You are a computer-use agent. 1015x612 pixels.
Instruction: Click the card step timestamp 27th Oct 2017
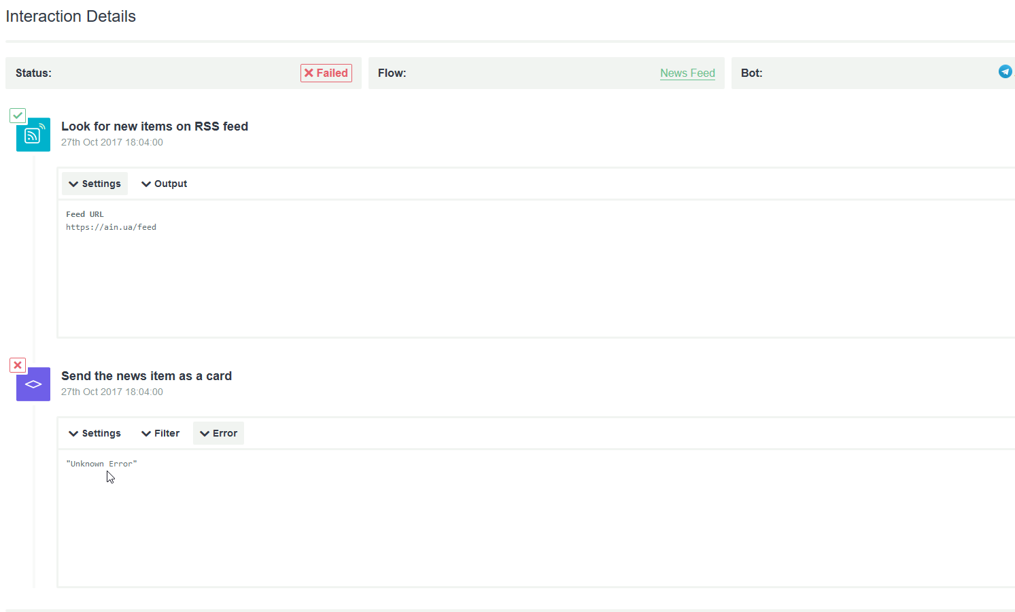pyautogui.click(x=112, y=392)
